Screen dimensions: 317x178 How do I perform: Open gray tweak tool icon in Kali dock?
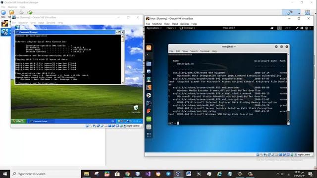coord(149,127)
